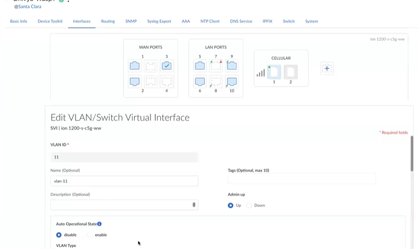The image size is (419, 249).
Task: Enable Auto Operational State
Action: coord(90,235)
